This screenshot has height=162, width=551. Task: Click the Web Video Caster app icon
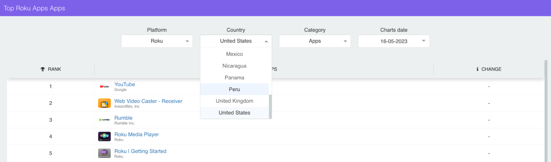click(104, 103)
